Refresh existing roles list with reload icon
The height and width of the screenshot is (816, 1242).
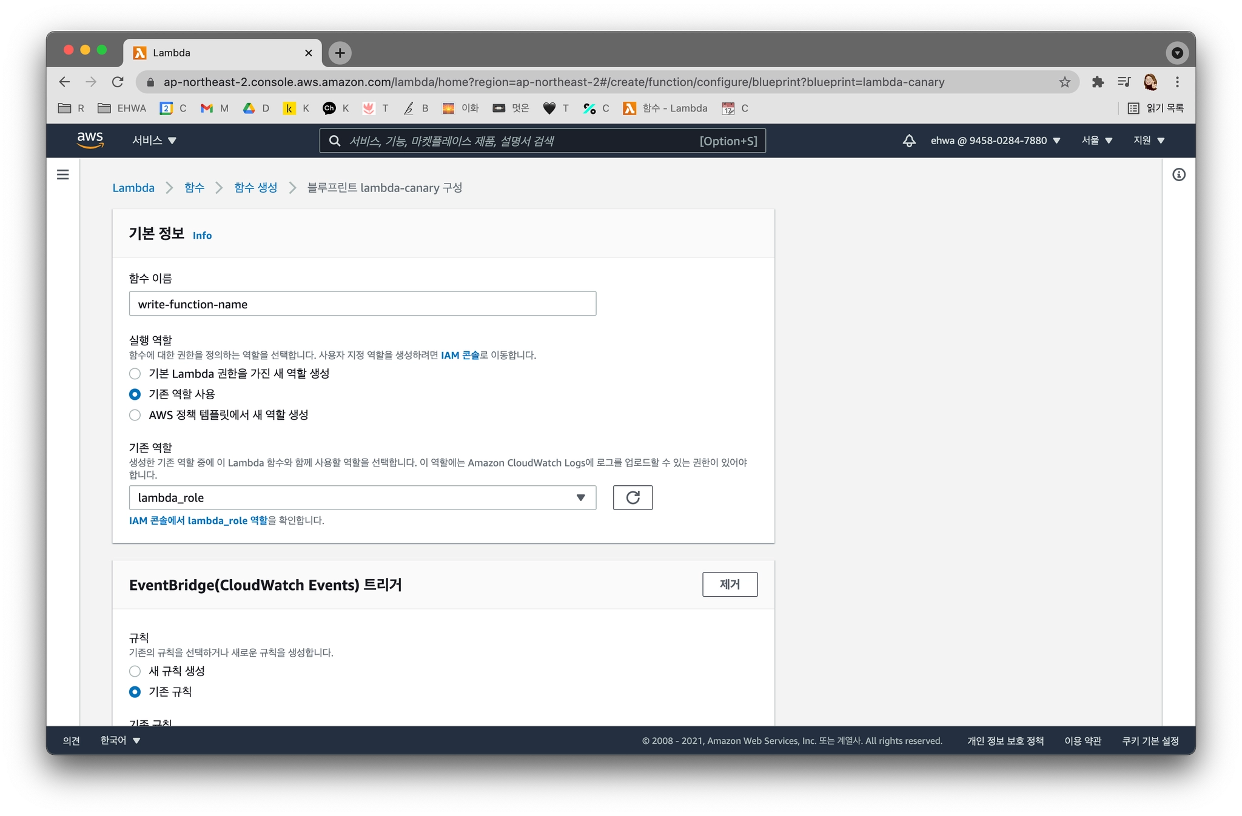tap(632, 497)
